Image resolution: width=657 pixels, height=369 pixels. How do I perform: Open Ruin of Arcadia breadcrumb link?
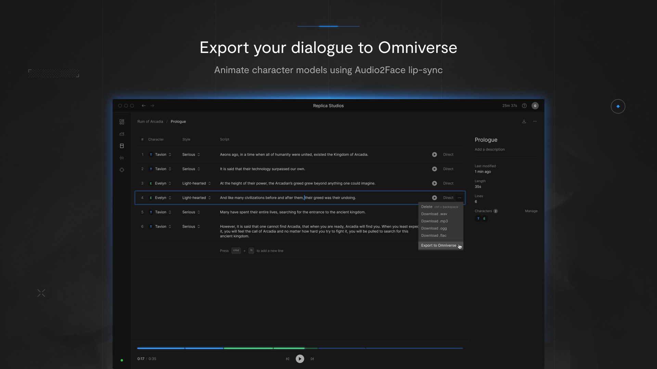click(x=150, y=122)
